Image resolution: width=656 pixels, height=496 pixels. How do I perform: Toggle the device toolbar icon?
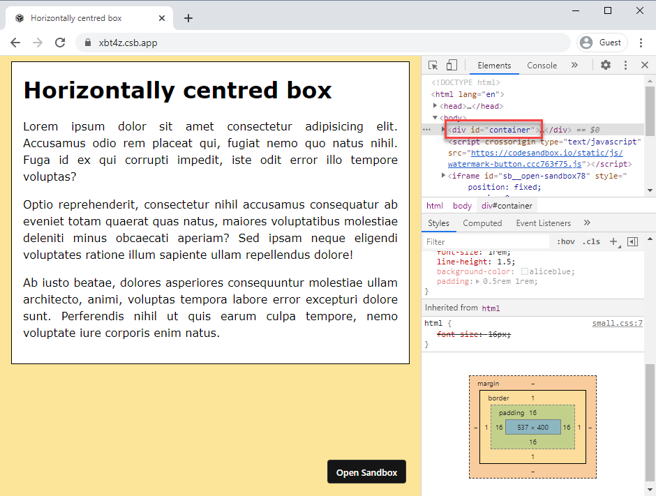coord(452,65)
